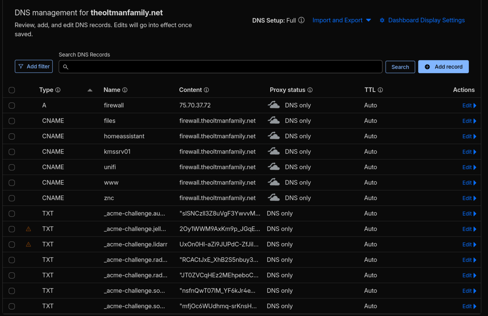This screenshot has width=488, height=316.
Task: Click the gray cloud icon for homeassistant
Action: click(274, 136)
